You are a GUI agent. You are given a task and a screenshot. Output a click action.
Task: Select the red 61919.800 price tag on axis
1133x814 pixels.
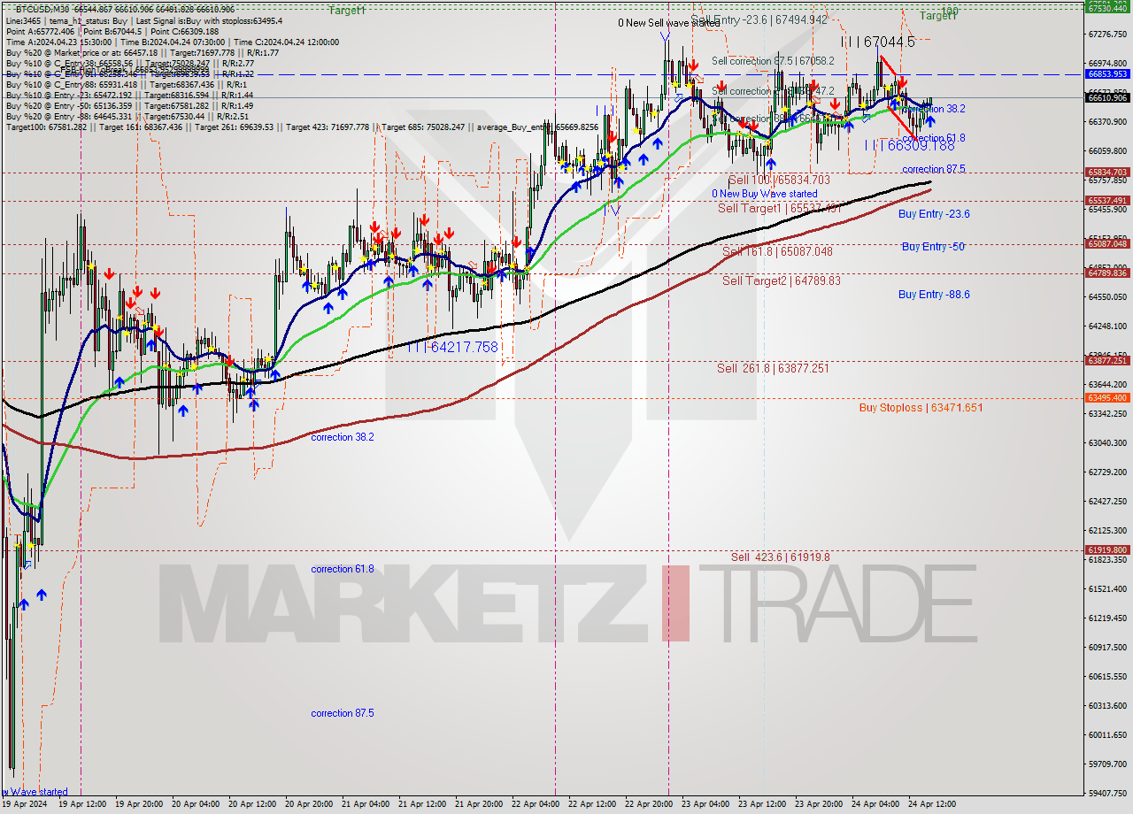[1107, 549]
